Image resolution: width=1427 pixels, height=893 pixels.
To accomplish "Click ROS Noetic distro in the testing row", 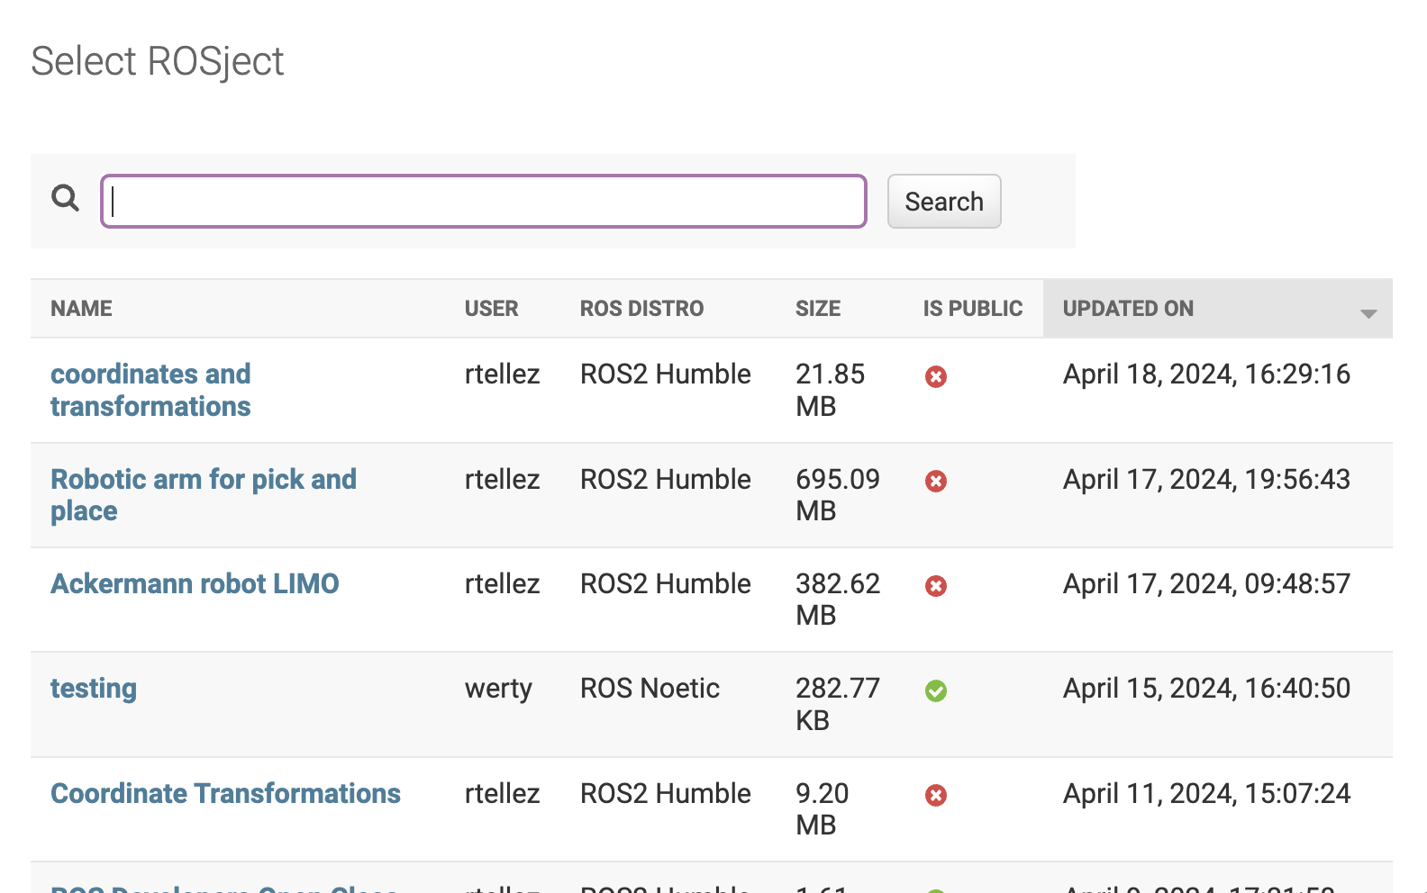I will tap(650, 688).
